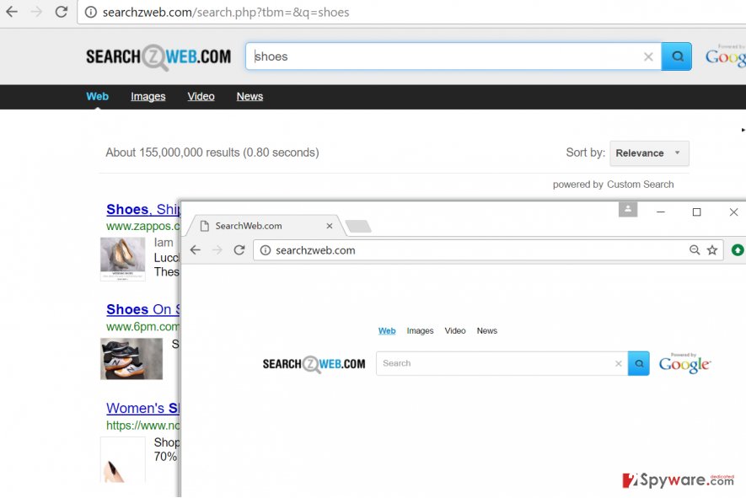The image size is (746, 498).
Task: Click green extension icon next to address bar
Action: pos(738,249)
